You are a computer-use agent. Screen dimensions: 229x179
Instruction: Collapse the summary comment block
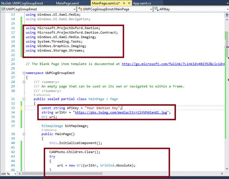(x=24, y=82)
